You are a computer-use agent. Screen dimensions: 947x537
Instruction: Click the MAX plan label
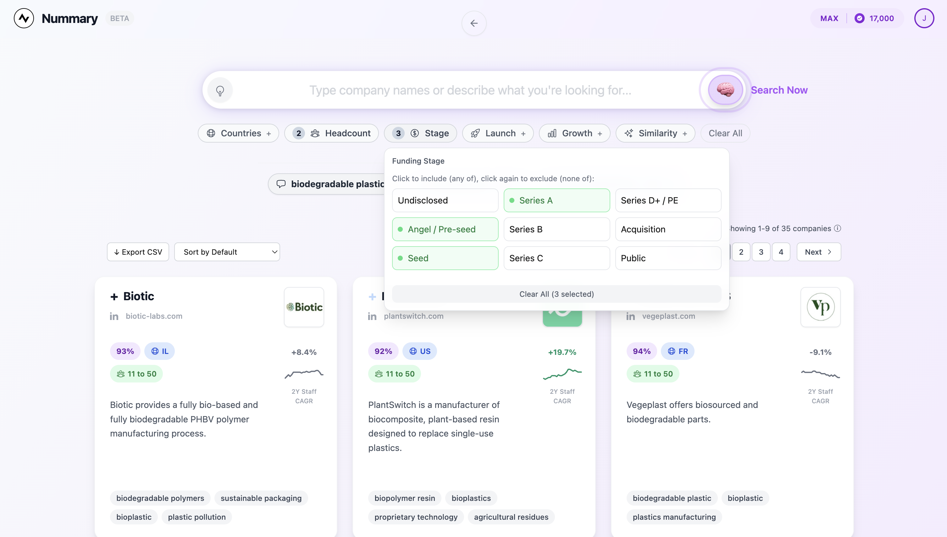tap(829, 18)
